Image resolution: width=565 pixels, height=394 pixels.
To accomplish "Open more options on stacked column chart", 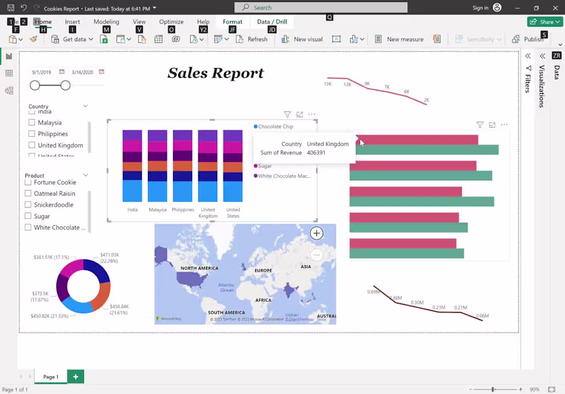I will (x=312, y=114).
